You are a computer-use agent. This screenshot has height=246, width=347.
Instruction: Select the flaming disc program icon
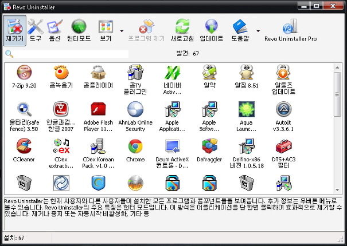tap(135, 183)
